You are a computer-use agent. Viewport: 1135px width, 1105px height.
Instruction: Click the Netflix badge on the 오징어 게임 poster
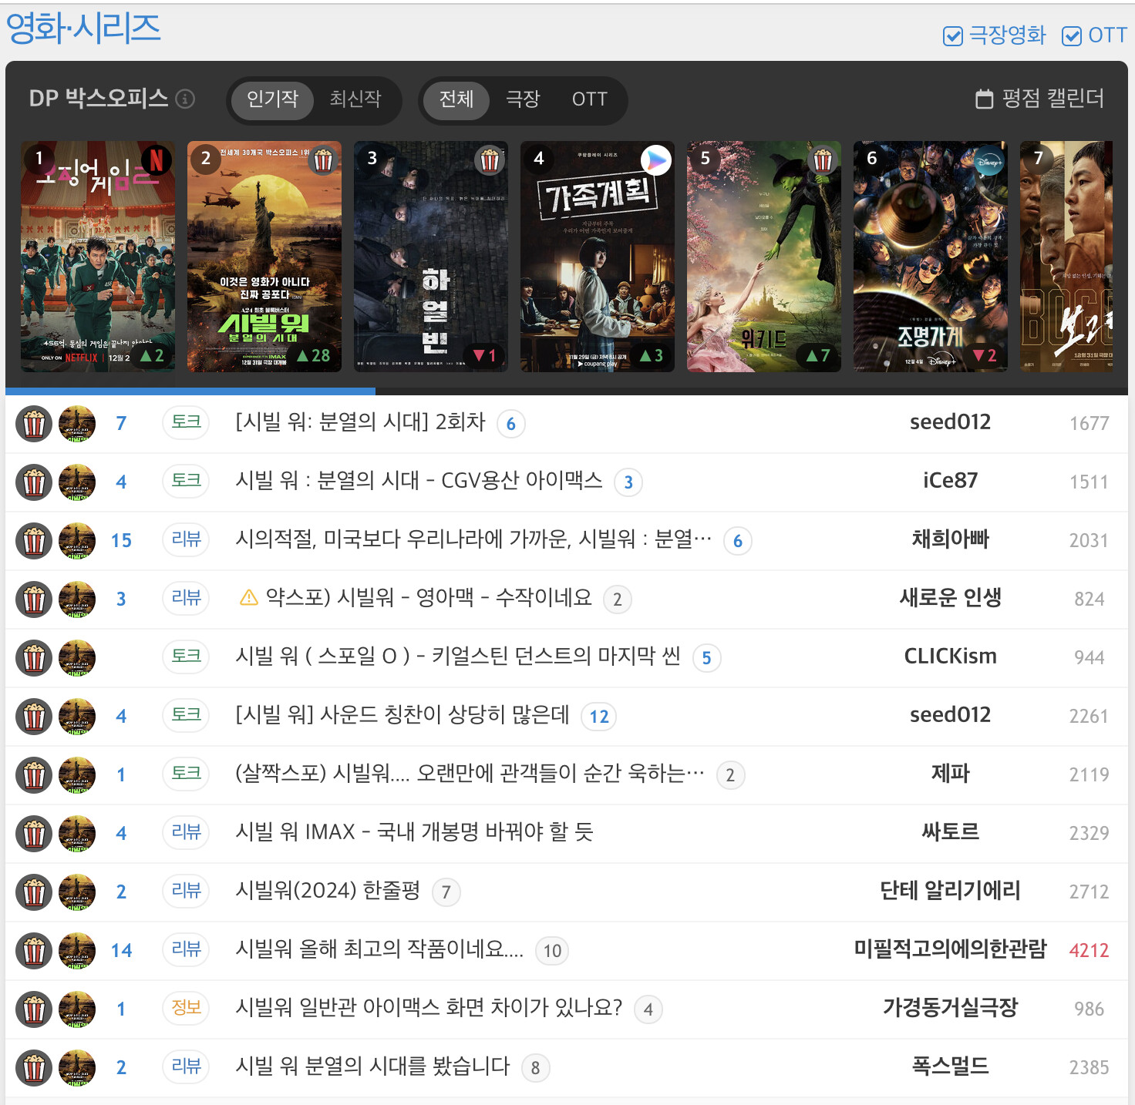[x=157, y=160]
